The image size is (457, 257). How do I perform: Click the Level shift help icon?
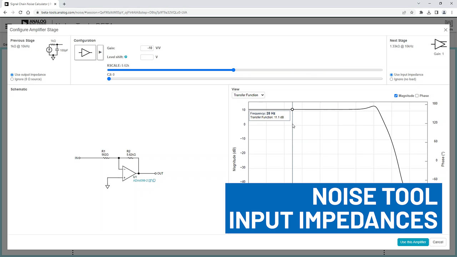[x=126, y=57]
